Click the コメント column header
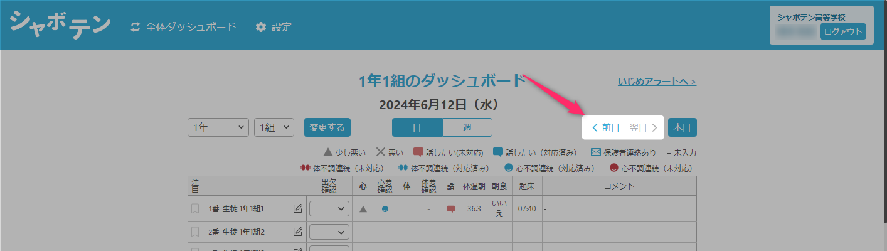The width and height of the screenshot is (887, 251). pos(619,186)
